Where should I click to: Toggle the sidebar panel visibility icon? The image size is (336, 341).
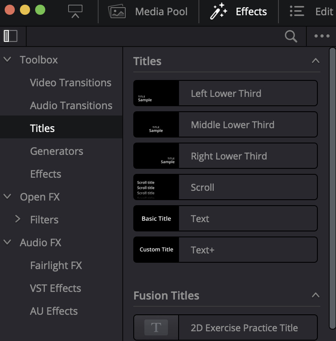11,36
